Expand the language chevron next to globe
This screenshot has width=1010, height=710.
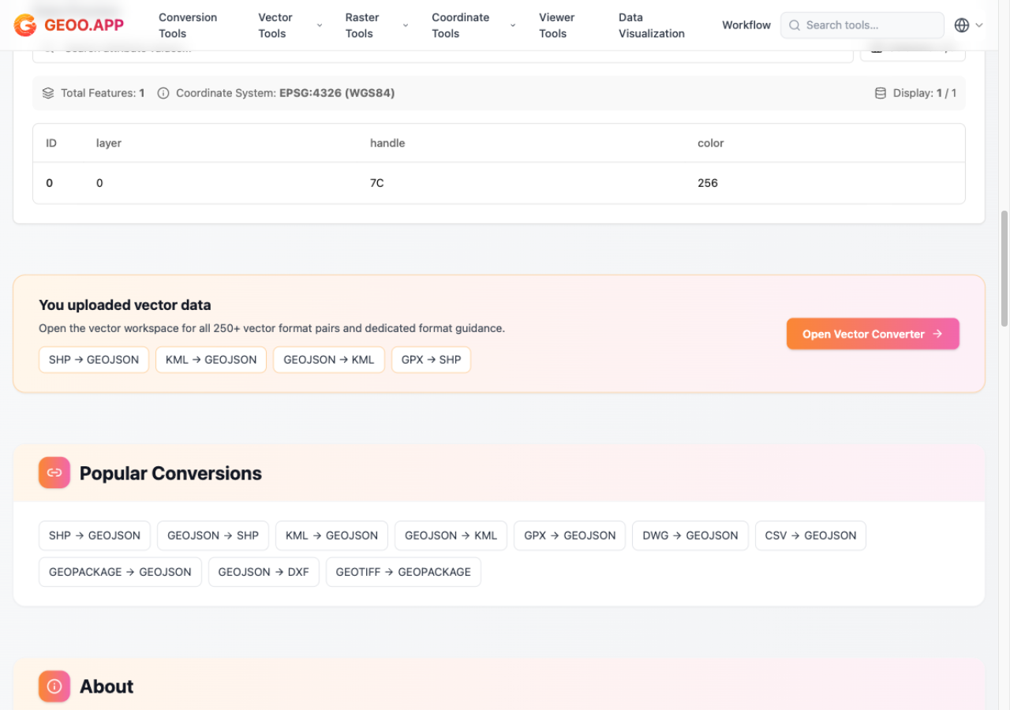[979, 25]
